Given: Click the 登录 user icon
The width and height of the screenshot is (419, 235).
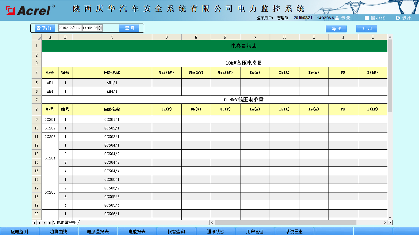Looking at the screenshot, I should [337, 18].
